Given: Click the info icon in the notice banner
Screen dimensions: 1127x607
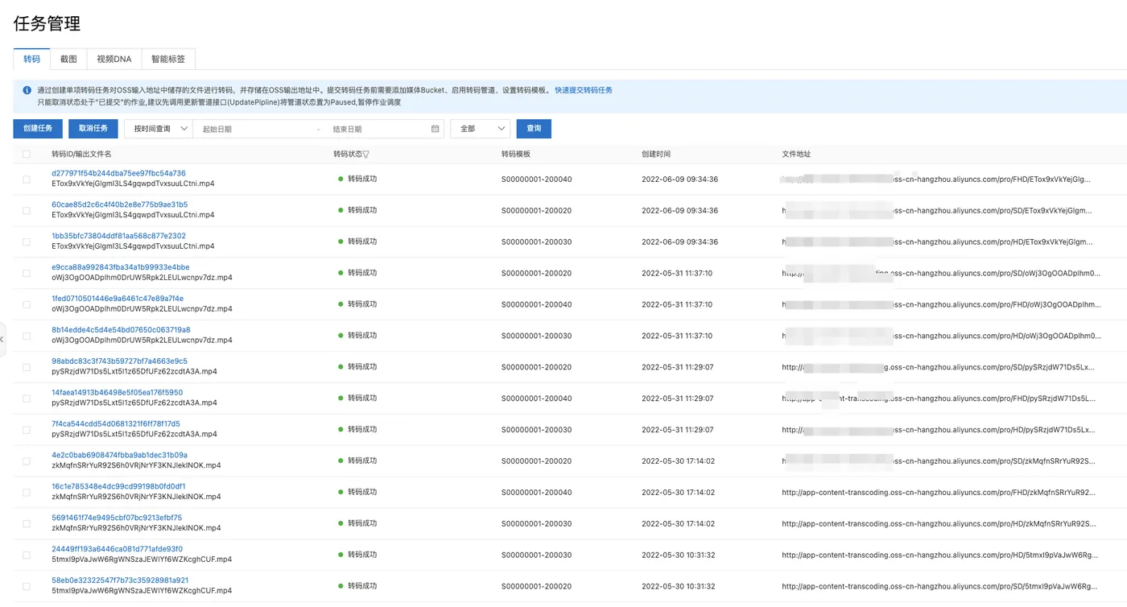Looking at the screenshot, I should point(27,90).
